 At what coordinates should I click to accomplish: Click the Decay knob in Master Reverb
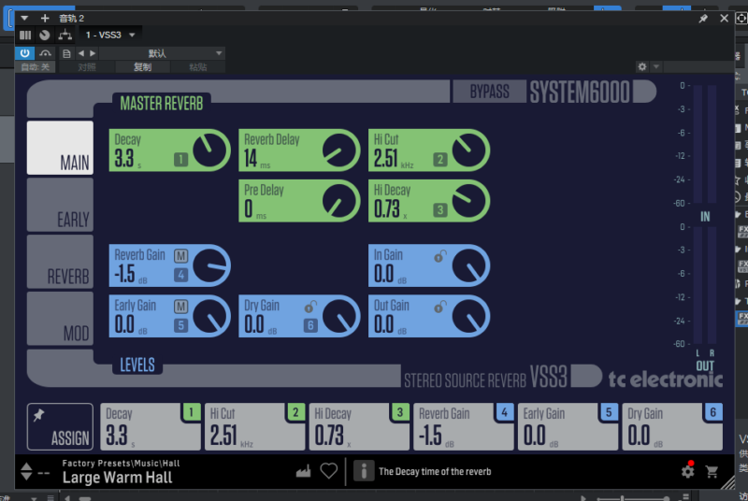[210, 150]
